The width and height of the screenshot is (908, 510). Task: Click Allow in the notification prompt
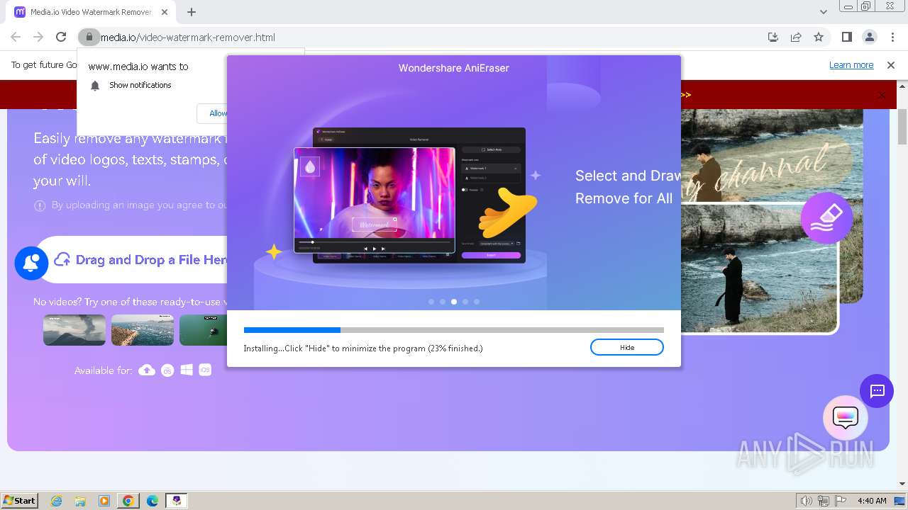tap(218, 113)
